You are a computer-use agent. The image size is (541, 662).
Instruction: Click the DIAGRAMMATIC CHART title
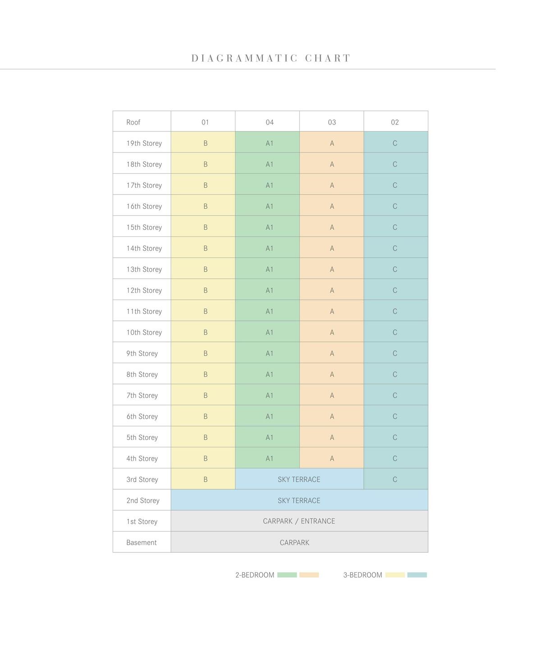[271, 58]
